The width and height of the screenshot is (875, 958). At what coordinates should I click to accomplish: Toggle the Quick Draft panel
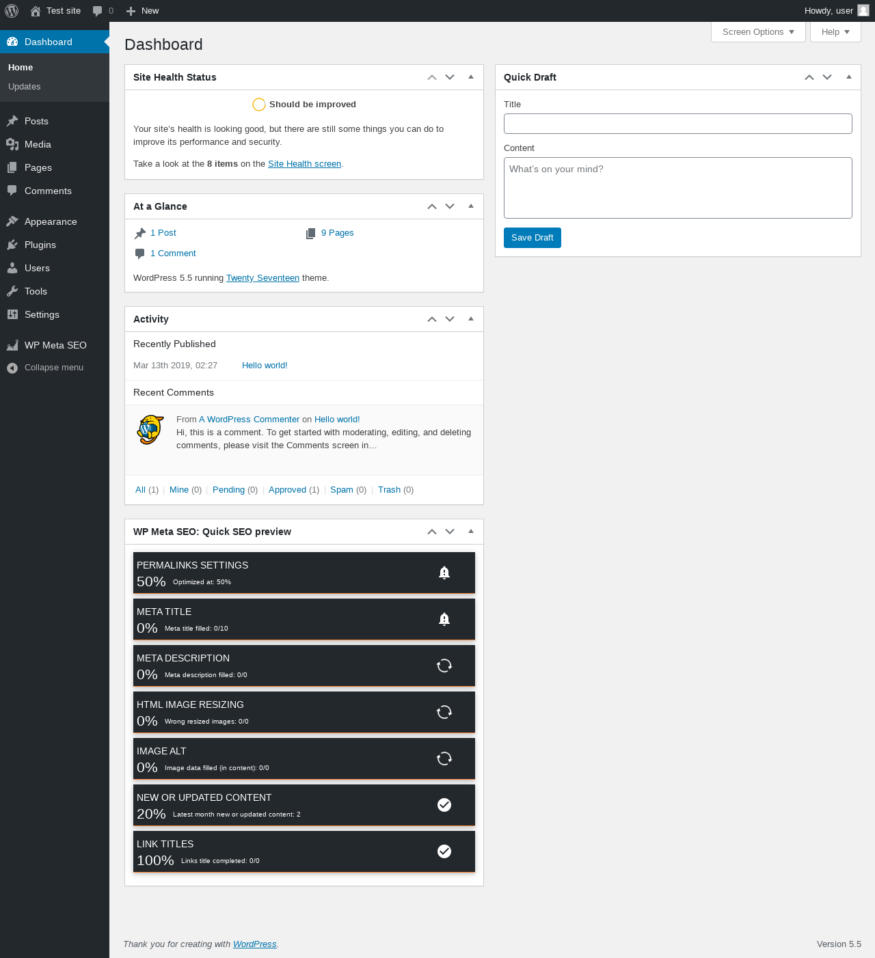(x=849, y=77)
